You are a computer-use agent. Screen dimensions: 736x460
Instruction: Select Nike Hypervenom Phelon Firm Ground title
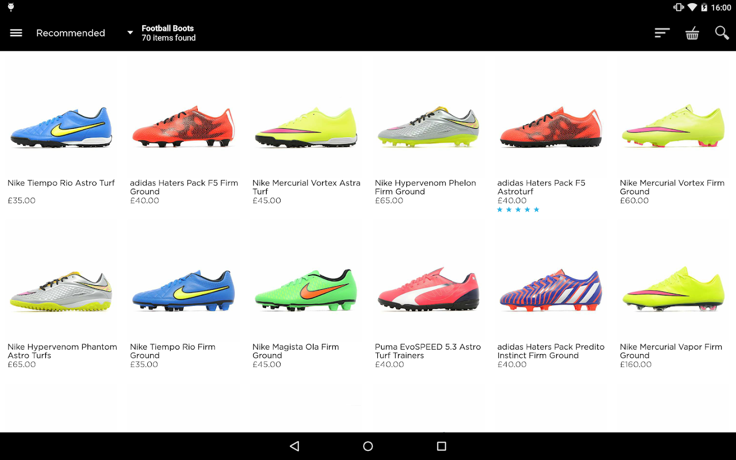point(425,187)
